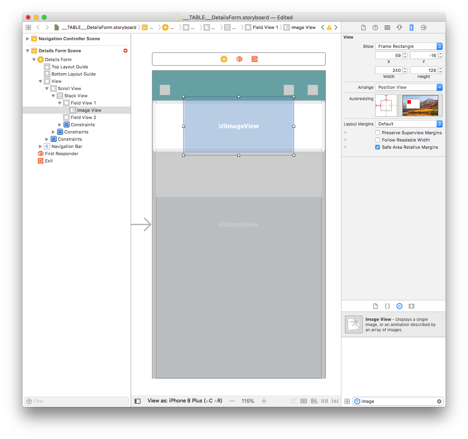The image size is (468, 439).
Task: Select Exit item in outline
Action: point(49,161)
